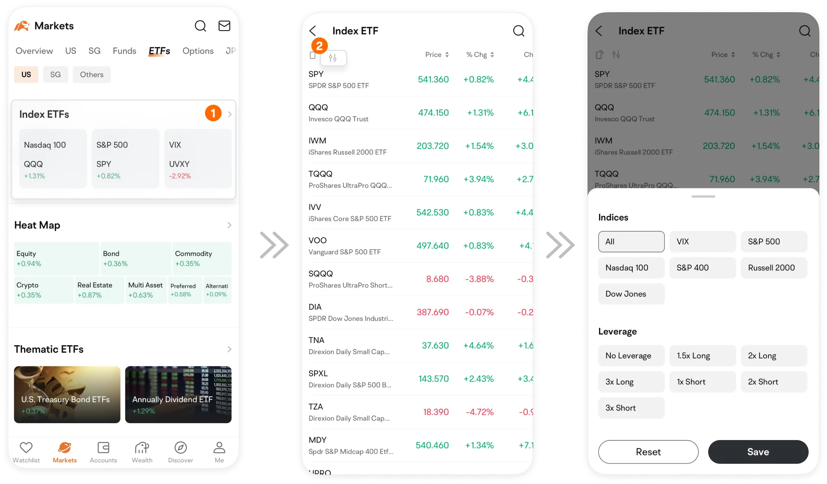Expand the Heat Map section
827x484 pixels.
(230, 225)
